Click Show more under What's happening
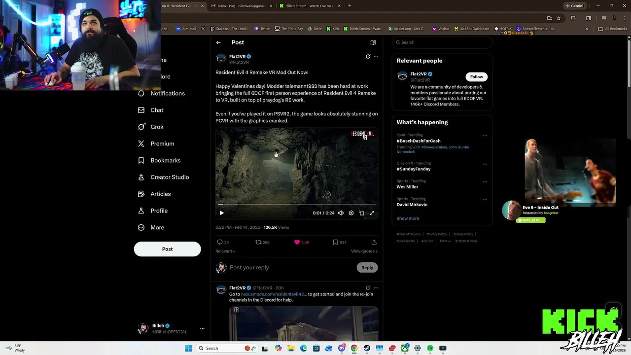 coord(408,218)
